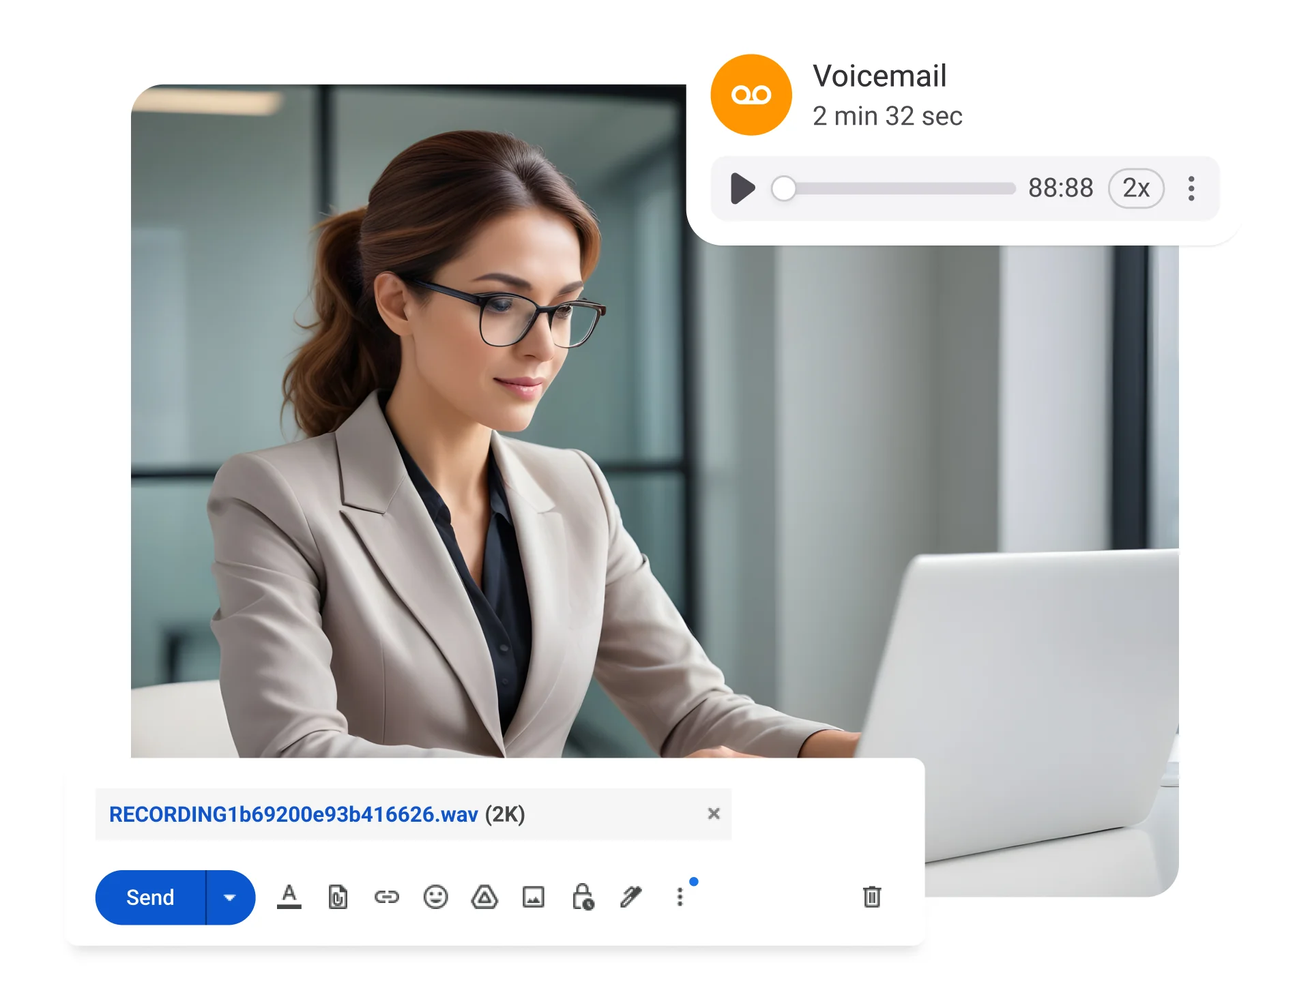This screenshot has width=1310, height=982.
Task: Open the emoji picker
Action: click(435, 897)
